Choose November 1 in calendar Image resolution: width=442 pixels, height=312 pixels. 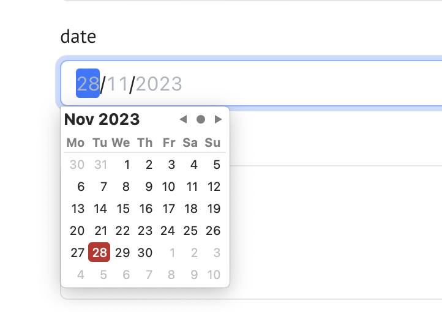point(127,165)
